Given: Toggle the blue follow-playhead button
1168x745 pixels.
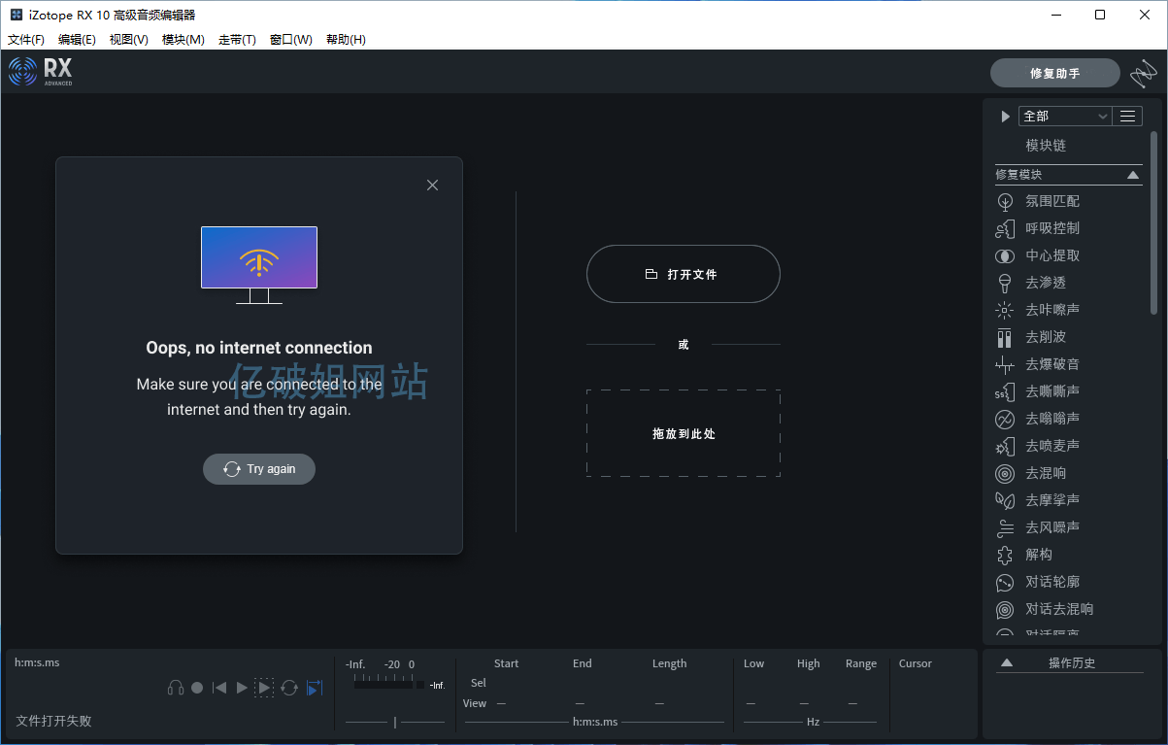Looking at the screenshot, I should (x=314, y=688).
